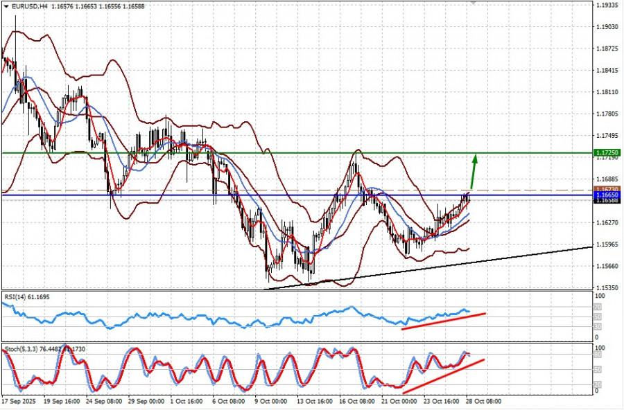
Task: Click the 13 Oct 16:00 time label
Action: (315, 401)
